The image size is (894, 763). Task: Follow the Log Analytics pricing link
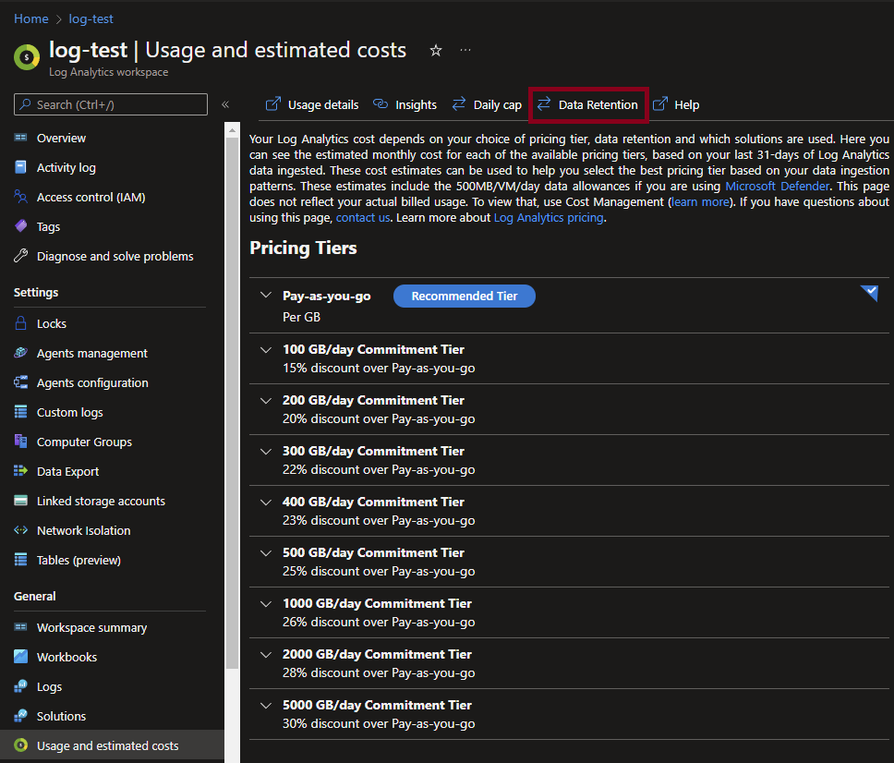point(549,218)
